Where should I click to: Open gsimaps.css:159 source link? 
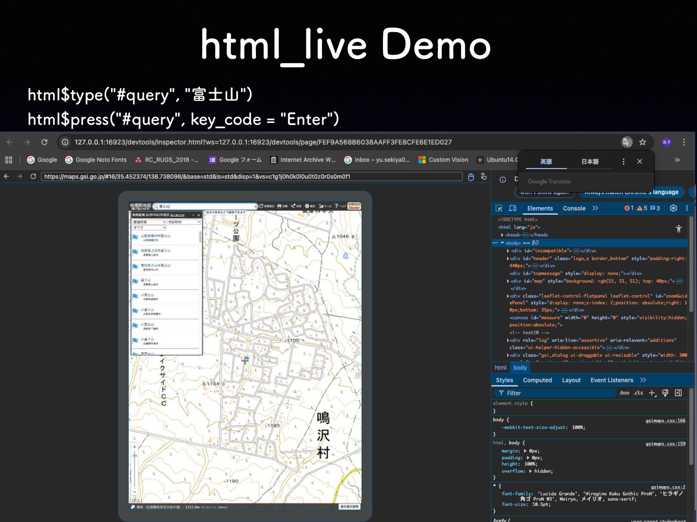(x=665, y=444)
